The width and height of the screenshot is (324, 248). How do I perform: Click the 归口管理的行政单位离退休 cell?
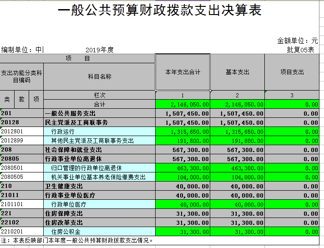pos(99,168)
